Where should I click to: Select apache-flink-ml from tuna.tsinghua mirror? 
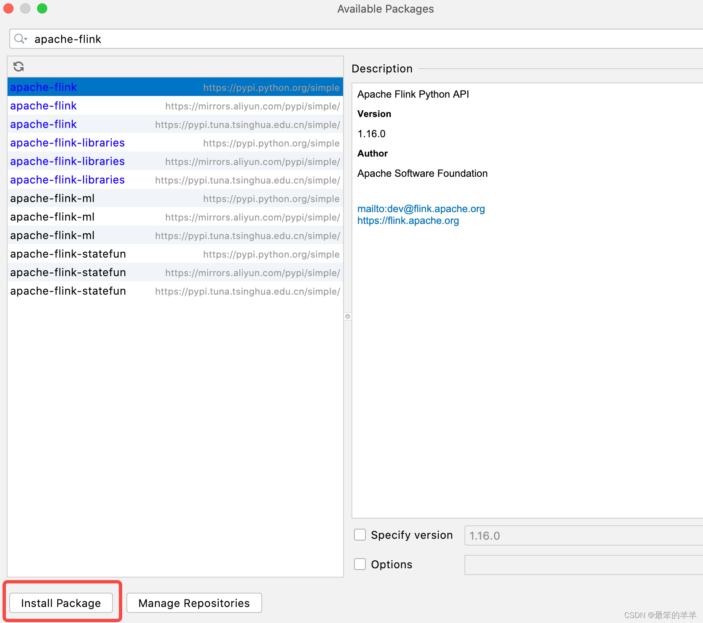click(x=175, y=235)
